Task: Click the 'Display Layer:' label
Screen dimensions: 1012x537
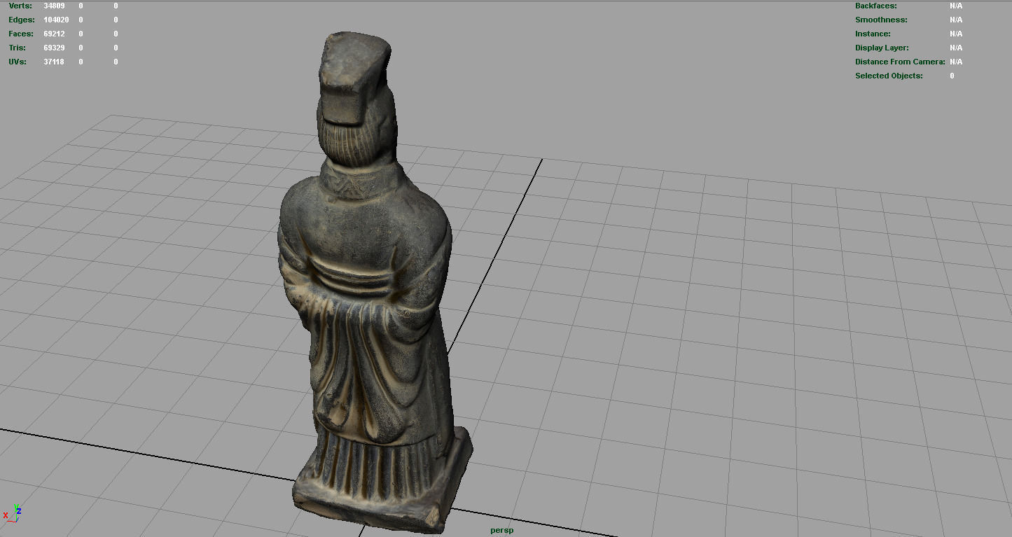Action: coord(882,48)
